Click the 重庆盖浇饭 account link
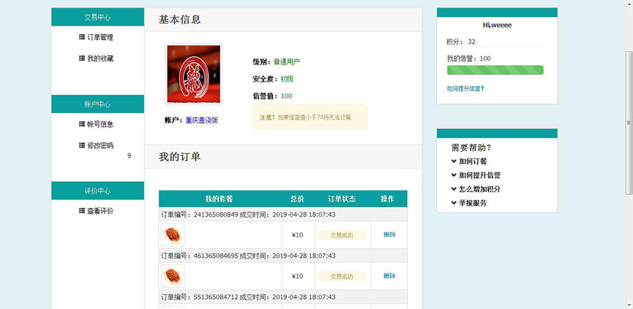Image resolution: width=633 pixels, height=309 pixels. tap(202, 120)
